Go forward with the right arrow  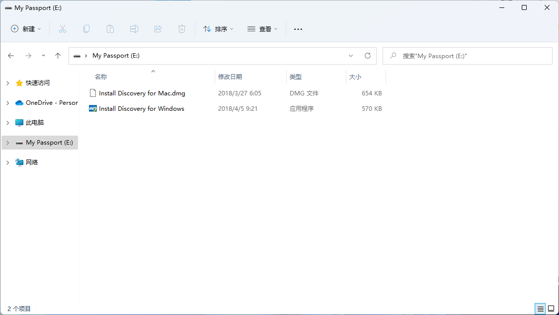coord(28,56)
